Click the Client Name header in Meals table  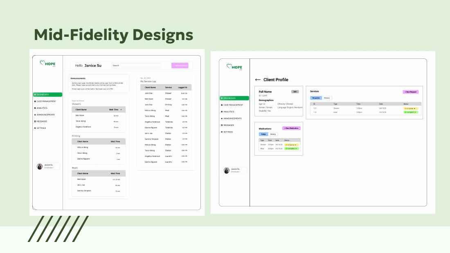(83, 174)
